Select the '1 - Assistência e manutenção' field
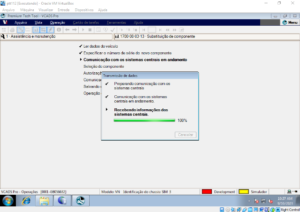 click(x=56, y=36)
